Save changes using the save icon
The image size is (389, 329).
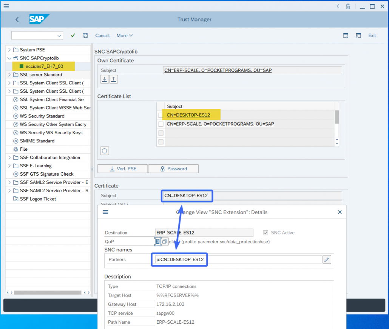pyautogui.click(x=85, y=35)
